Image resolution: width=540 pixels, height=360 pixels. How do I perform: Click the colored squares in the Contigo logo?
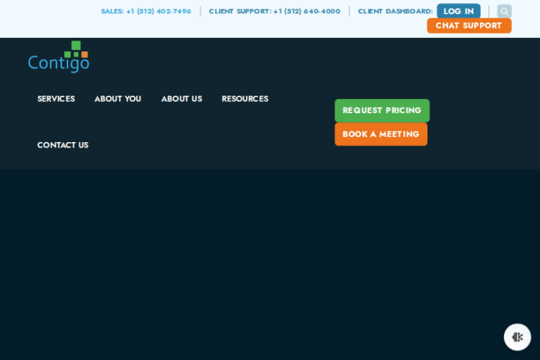click(x=76, y=49)
